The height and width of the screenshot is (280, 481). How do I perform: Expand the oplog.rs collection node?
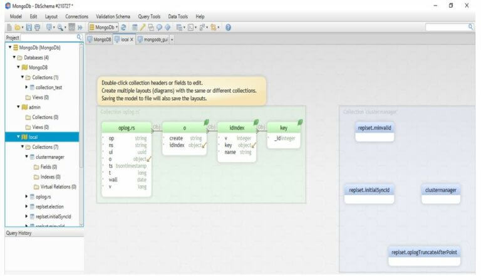tap(26, 196)
